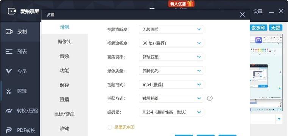Expand the 编码器 X.264 dropdown
Image resolution: width=288 pixels, height=136 pixels.
[x=171, y=112]
